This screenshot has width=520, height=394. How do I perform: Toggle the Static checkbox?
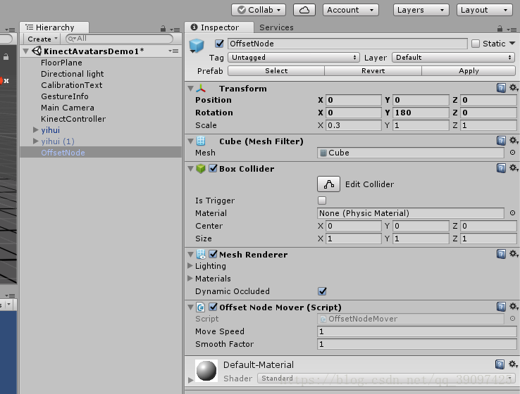475,44
